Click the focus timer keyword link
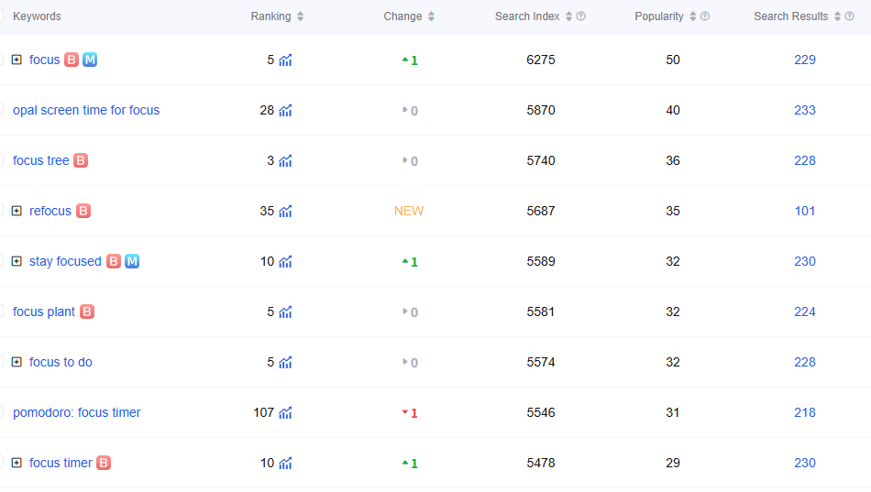 coord(61,463)
